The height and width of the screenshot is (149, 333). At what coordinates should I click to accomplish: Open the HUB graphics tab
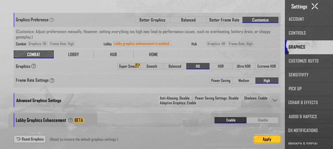[x=113, y=54]
